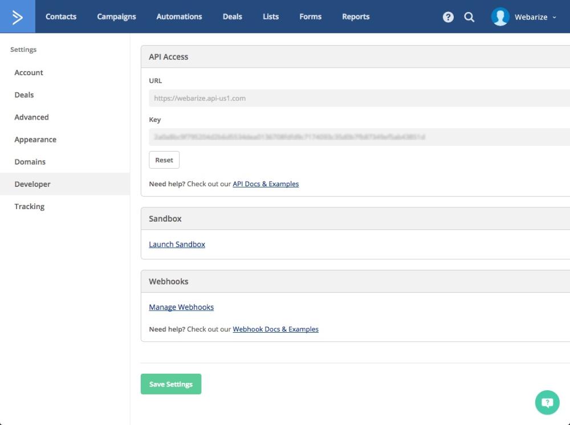The width and height of the screenshot is (570, 425).
Task: Click the Webarize account name
Action: click(x=531, y=17)
